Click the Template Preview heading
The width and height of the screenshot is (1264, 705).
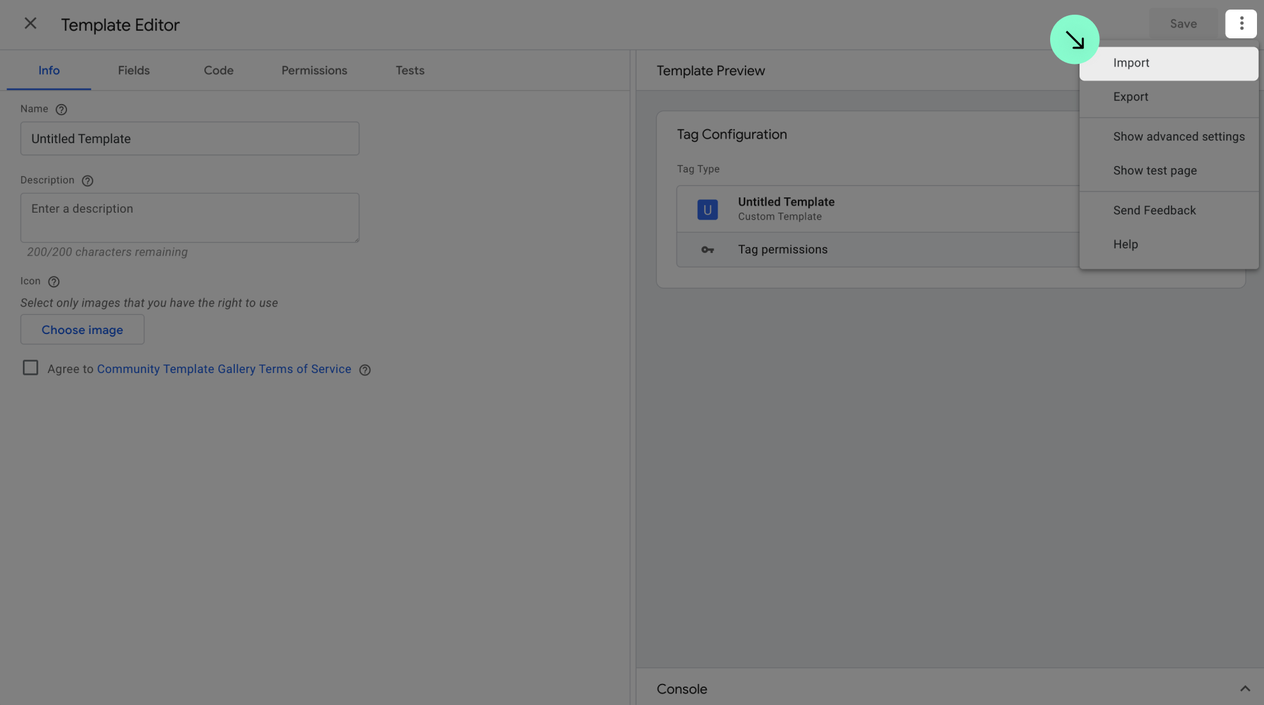[x=711, y=71]
